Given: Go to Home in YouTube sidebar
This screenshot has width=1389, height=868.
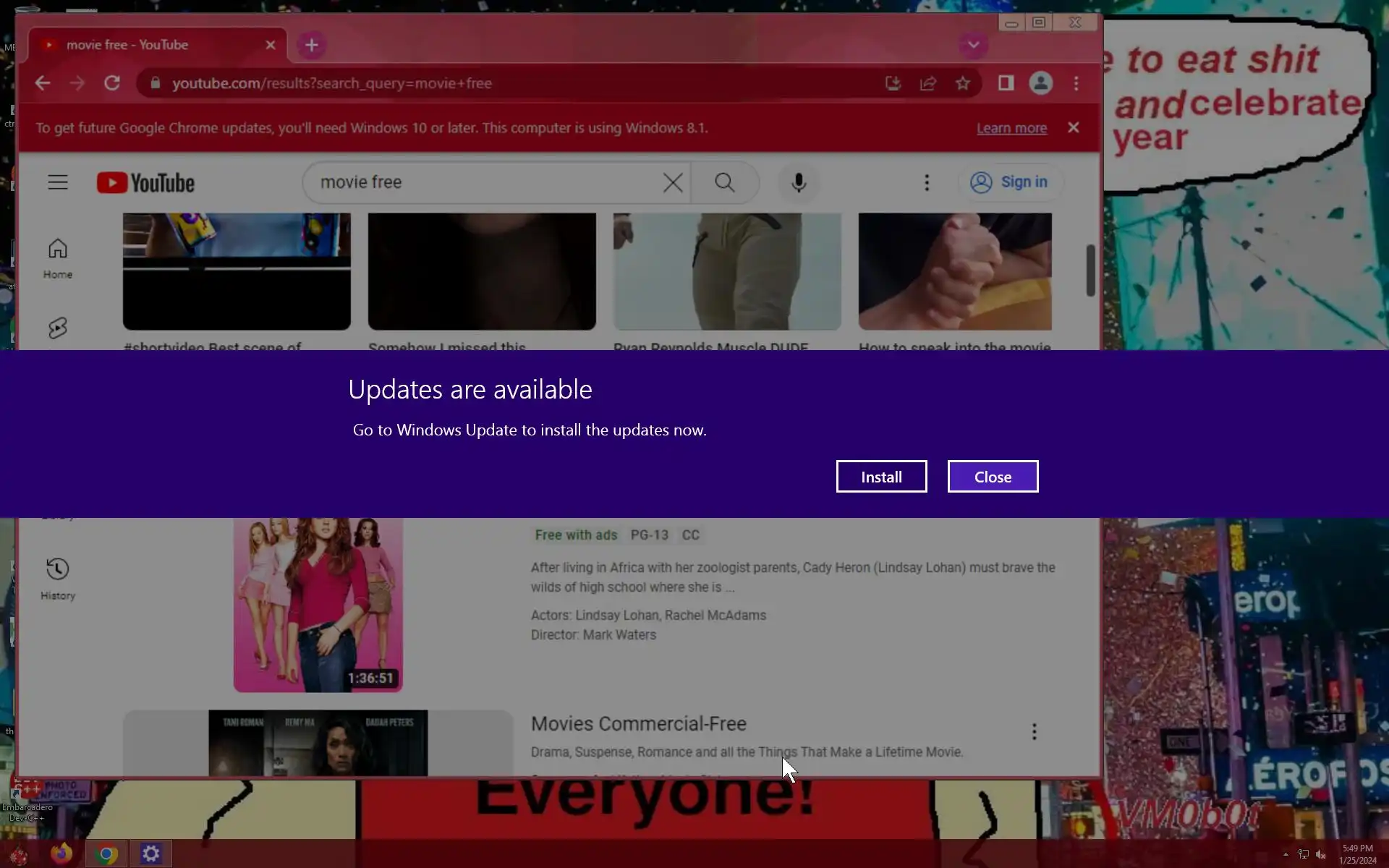Looking at the screenshot, I should coord(58,258).
